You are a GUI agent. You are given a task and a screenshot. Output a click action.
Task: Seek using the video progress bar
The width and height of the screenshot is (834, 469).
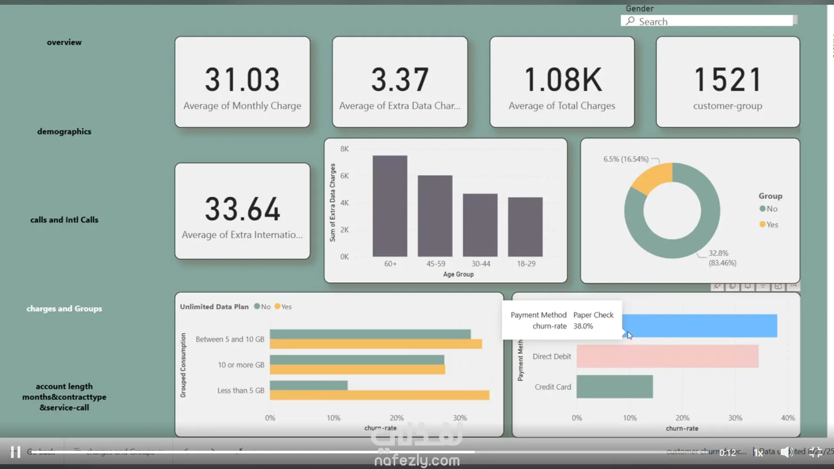click(347, 452)
